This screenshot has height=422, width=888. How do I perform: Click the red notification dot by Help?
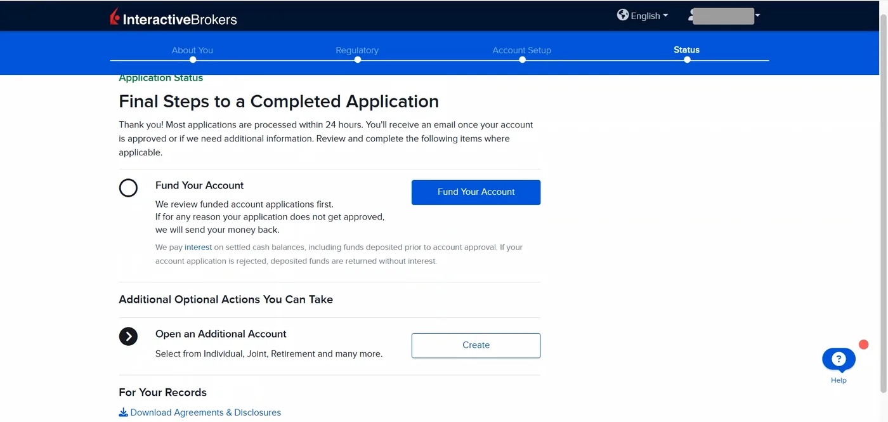tap(863, 345)
